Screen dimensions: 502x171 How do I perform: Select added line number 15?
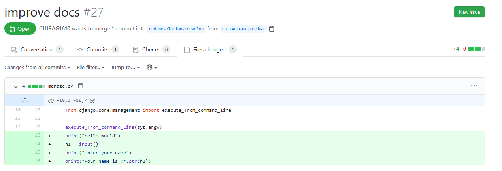pos(38,152)
